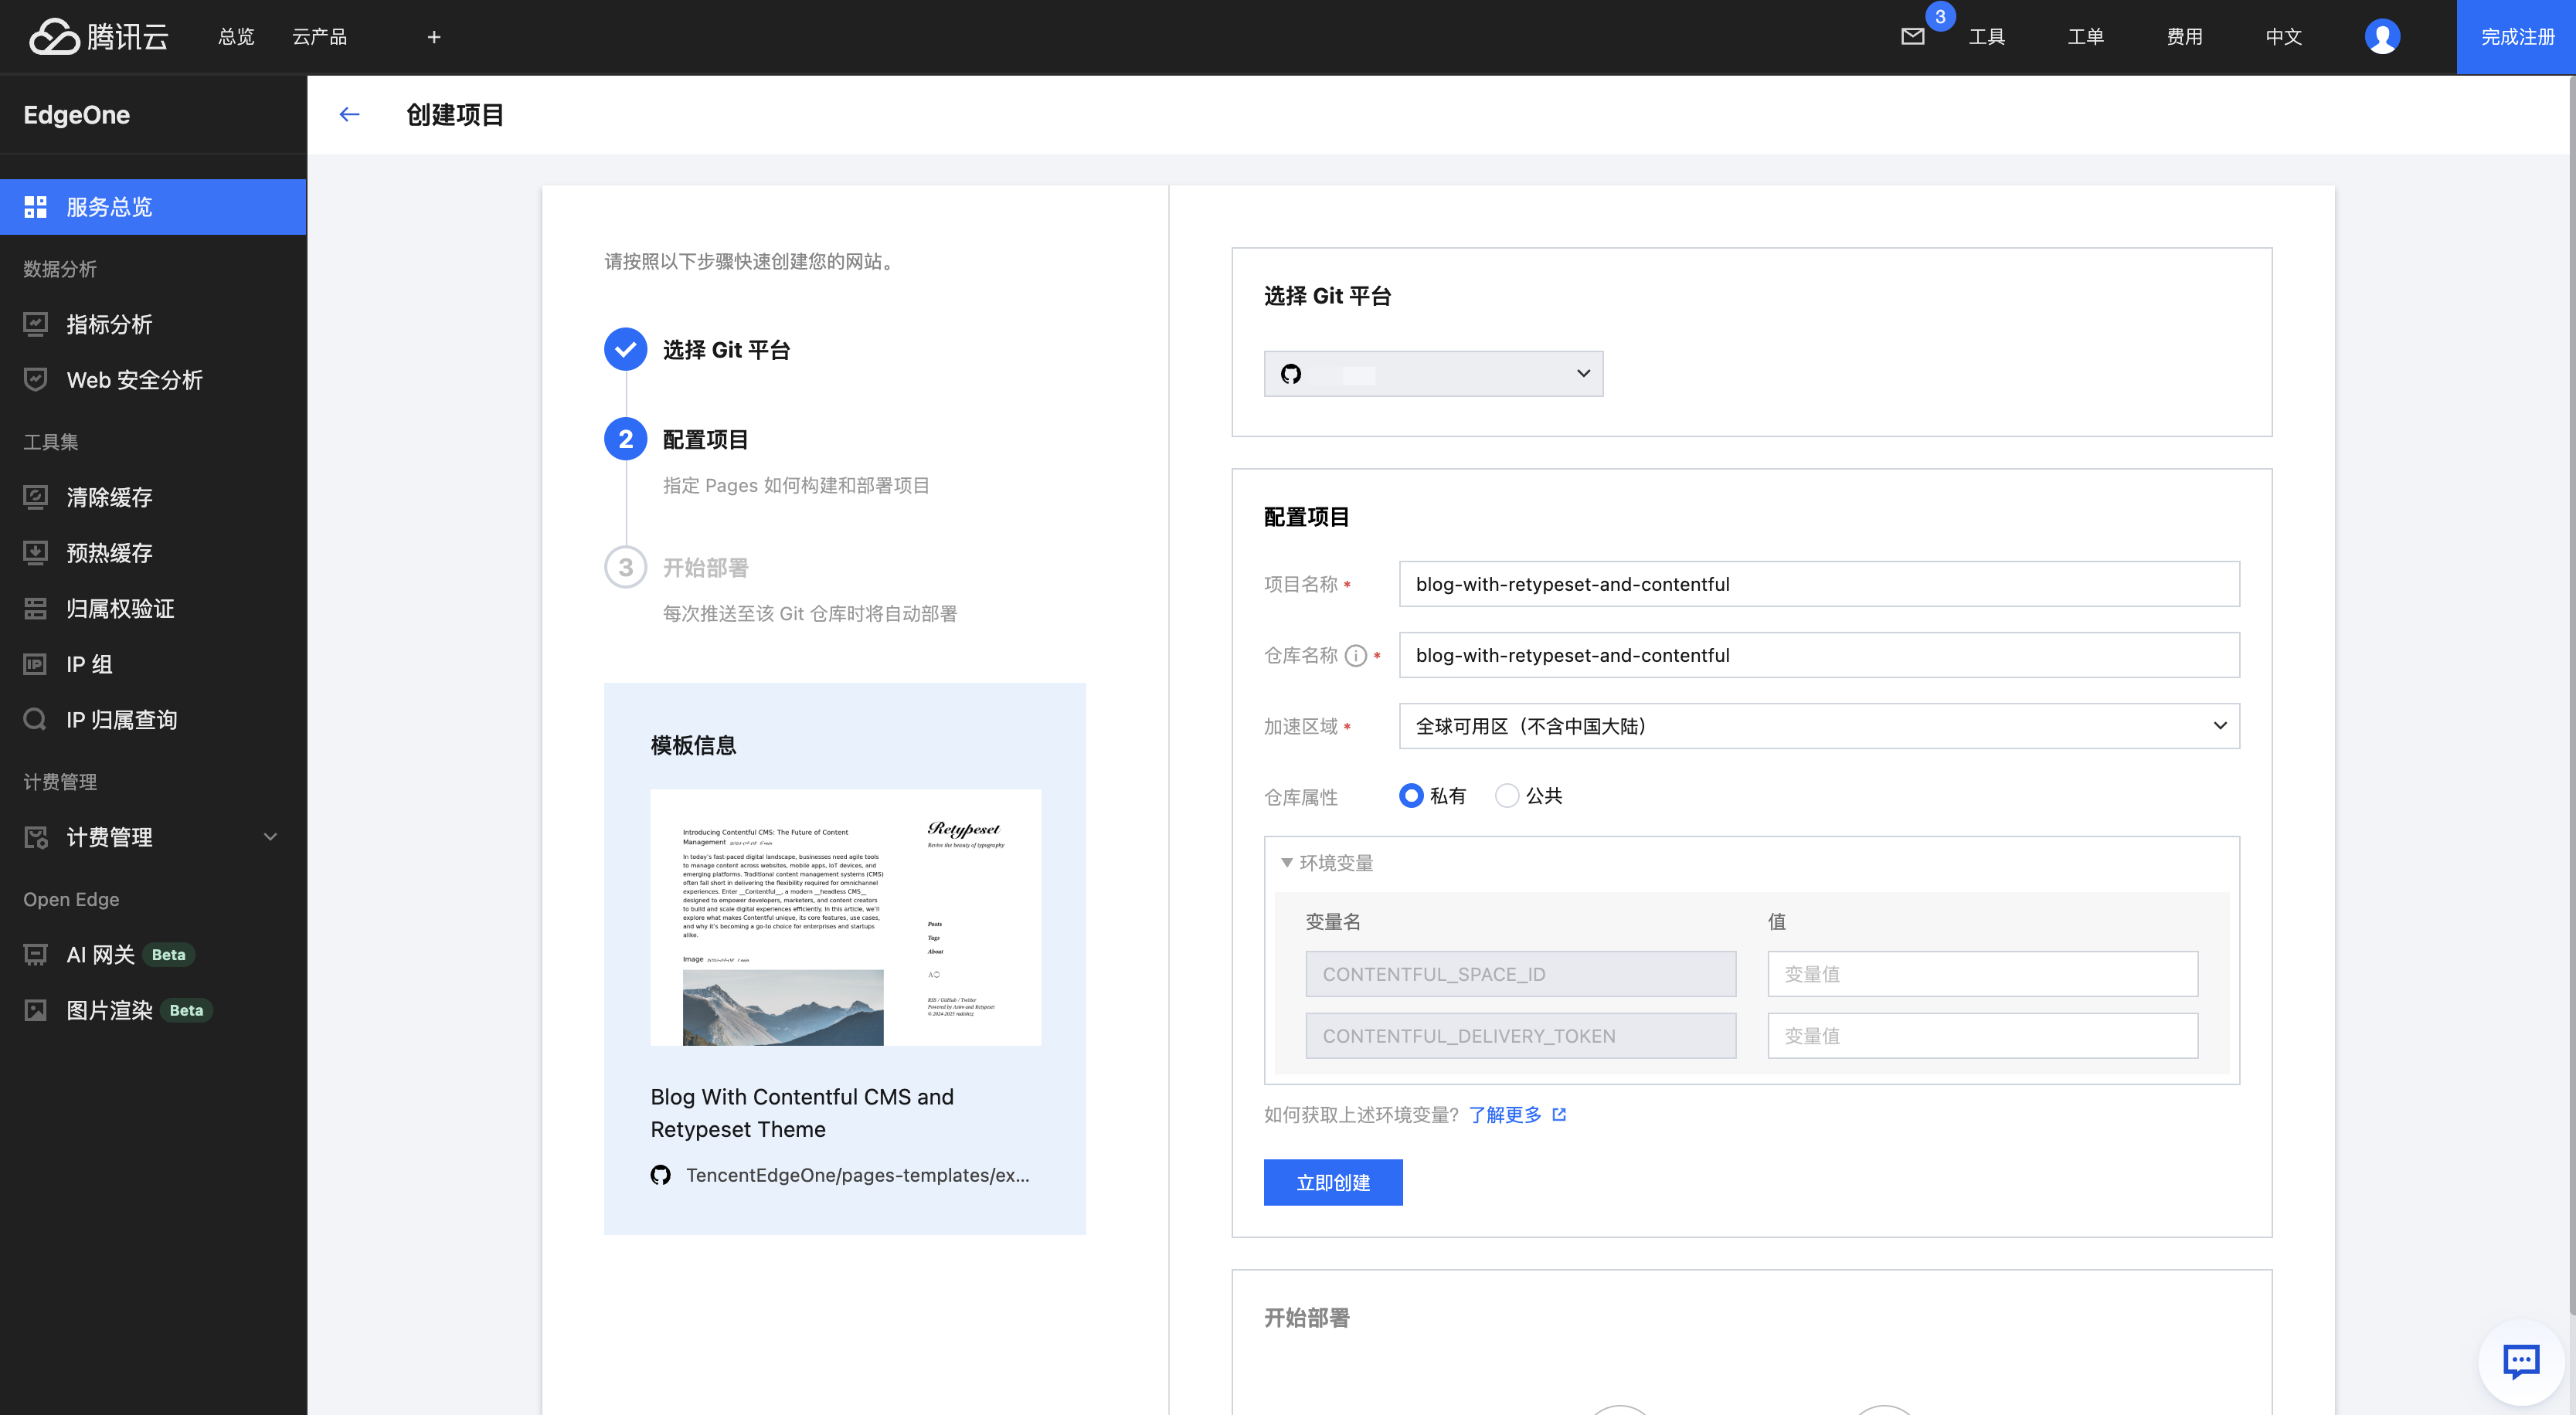Screen dimensions: 2576x1415
Task: Open 云产品 in the top menu
Action: [x=319, y=37]
